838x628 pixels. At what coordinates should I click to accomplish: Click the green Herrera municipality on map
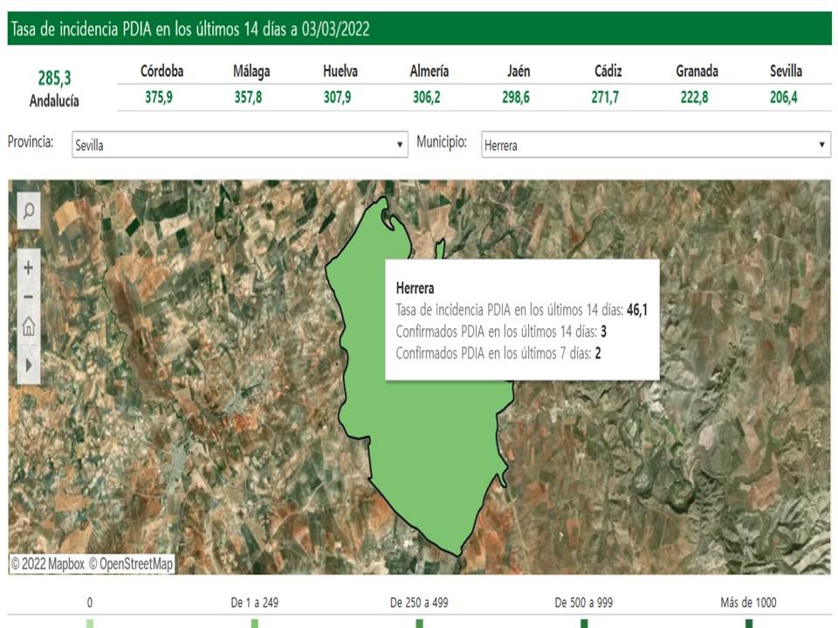[428, 454]
